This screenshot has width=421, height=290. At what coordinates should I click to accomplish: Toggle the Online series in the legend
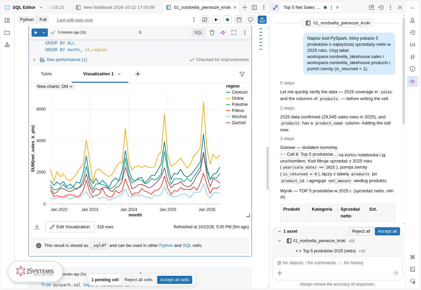coord(235,98)
